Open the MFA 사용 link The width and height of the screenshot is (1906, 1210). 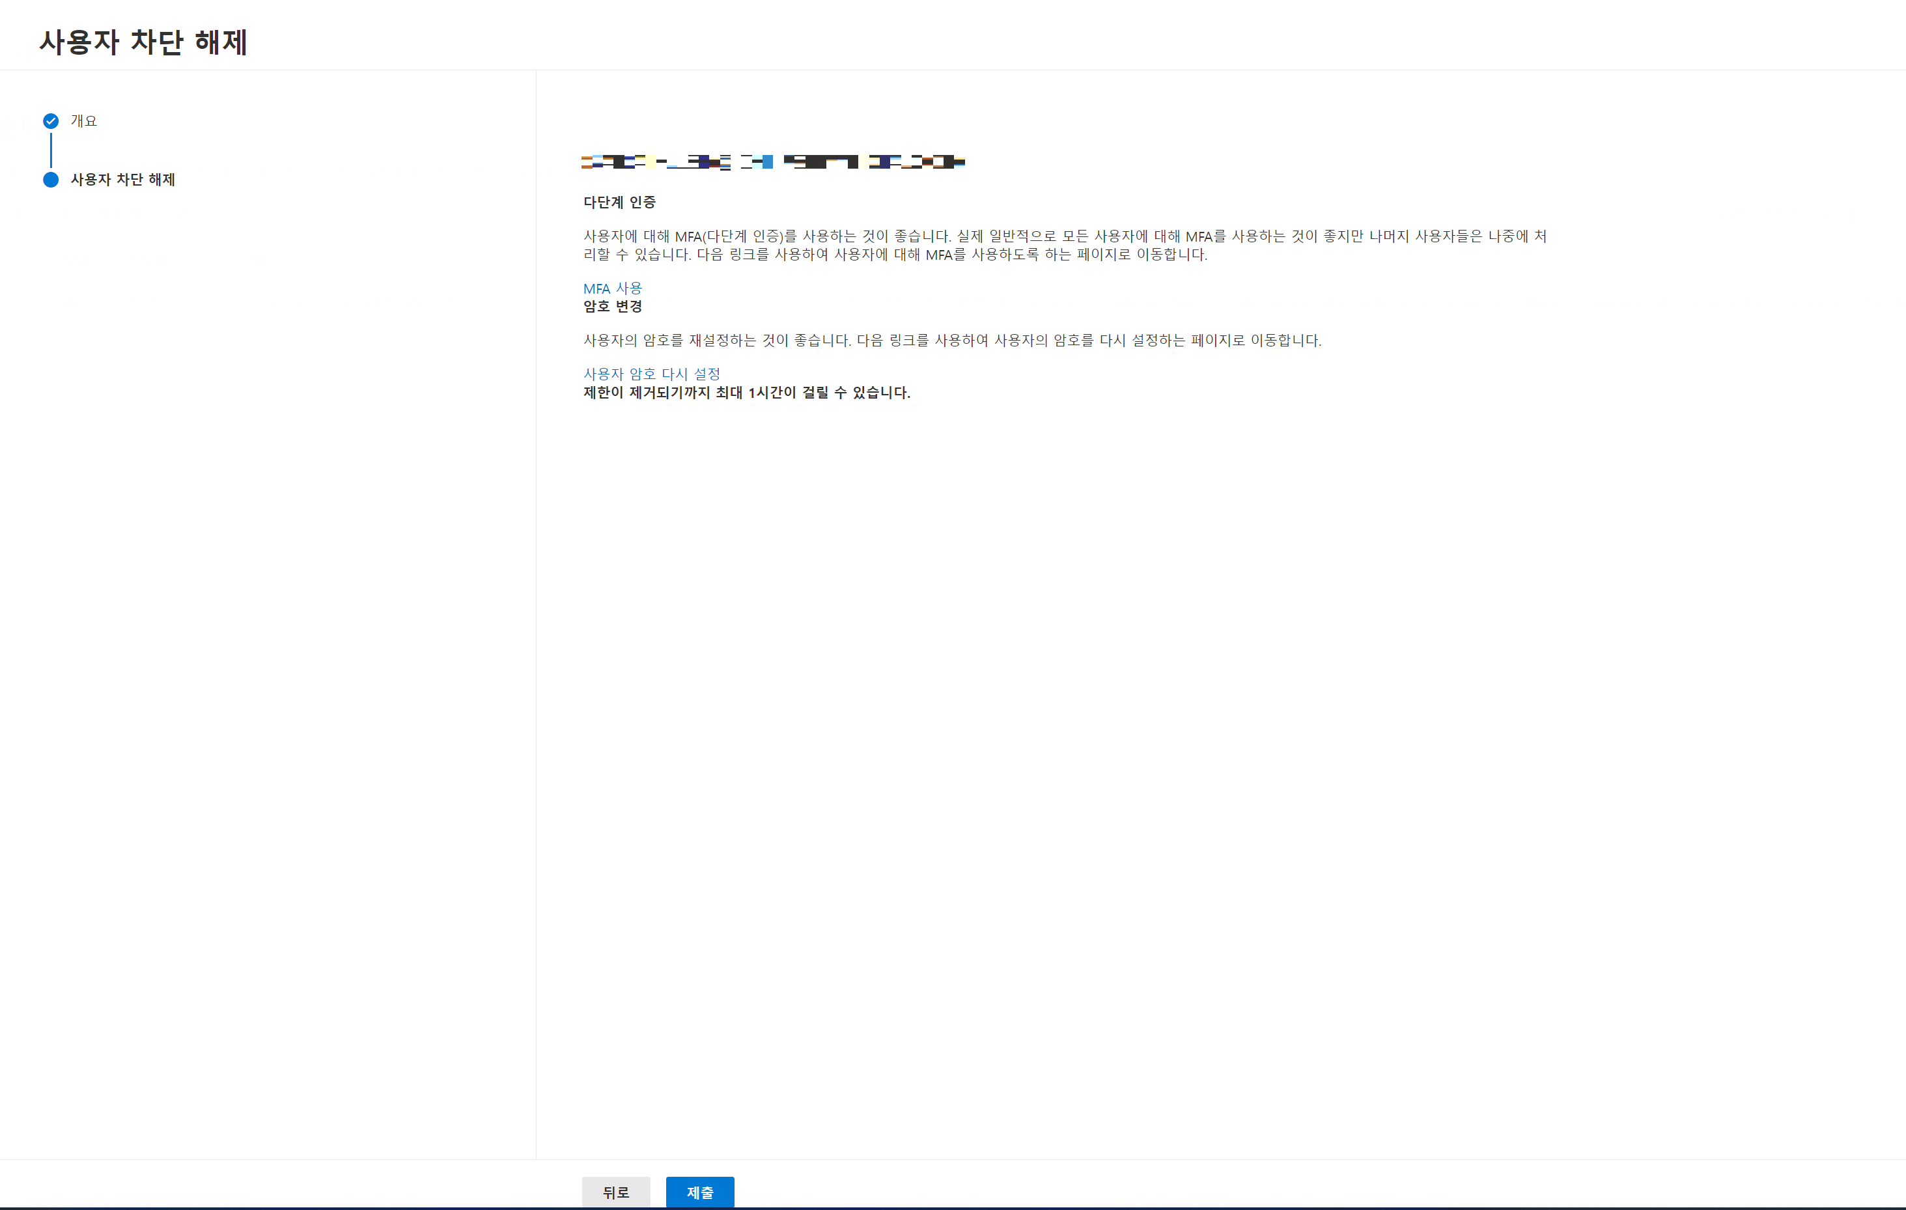click(x=612, y=288)
